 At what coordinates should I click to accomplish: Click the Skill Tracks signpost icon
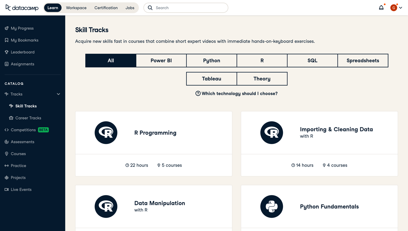click(x=11, y=106)
